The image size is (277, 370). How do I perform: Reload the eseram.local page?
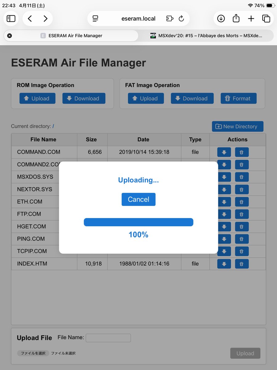pyautogui.click(x=181, y=18)
